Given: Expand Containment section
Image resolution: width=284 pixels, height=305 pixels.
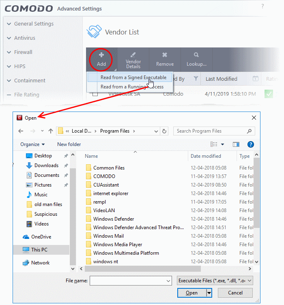Looking at the screenshot, I should click(x=9, y=81).
